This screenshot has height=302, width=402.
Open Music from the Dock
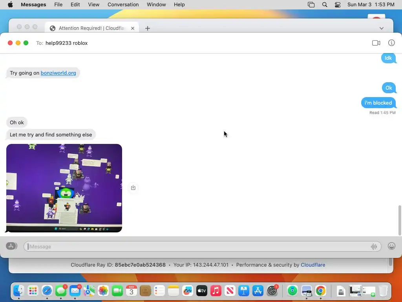(216, 291)
